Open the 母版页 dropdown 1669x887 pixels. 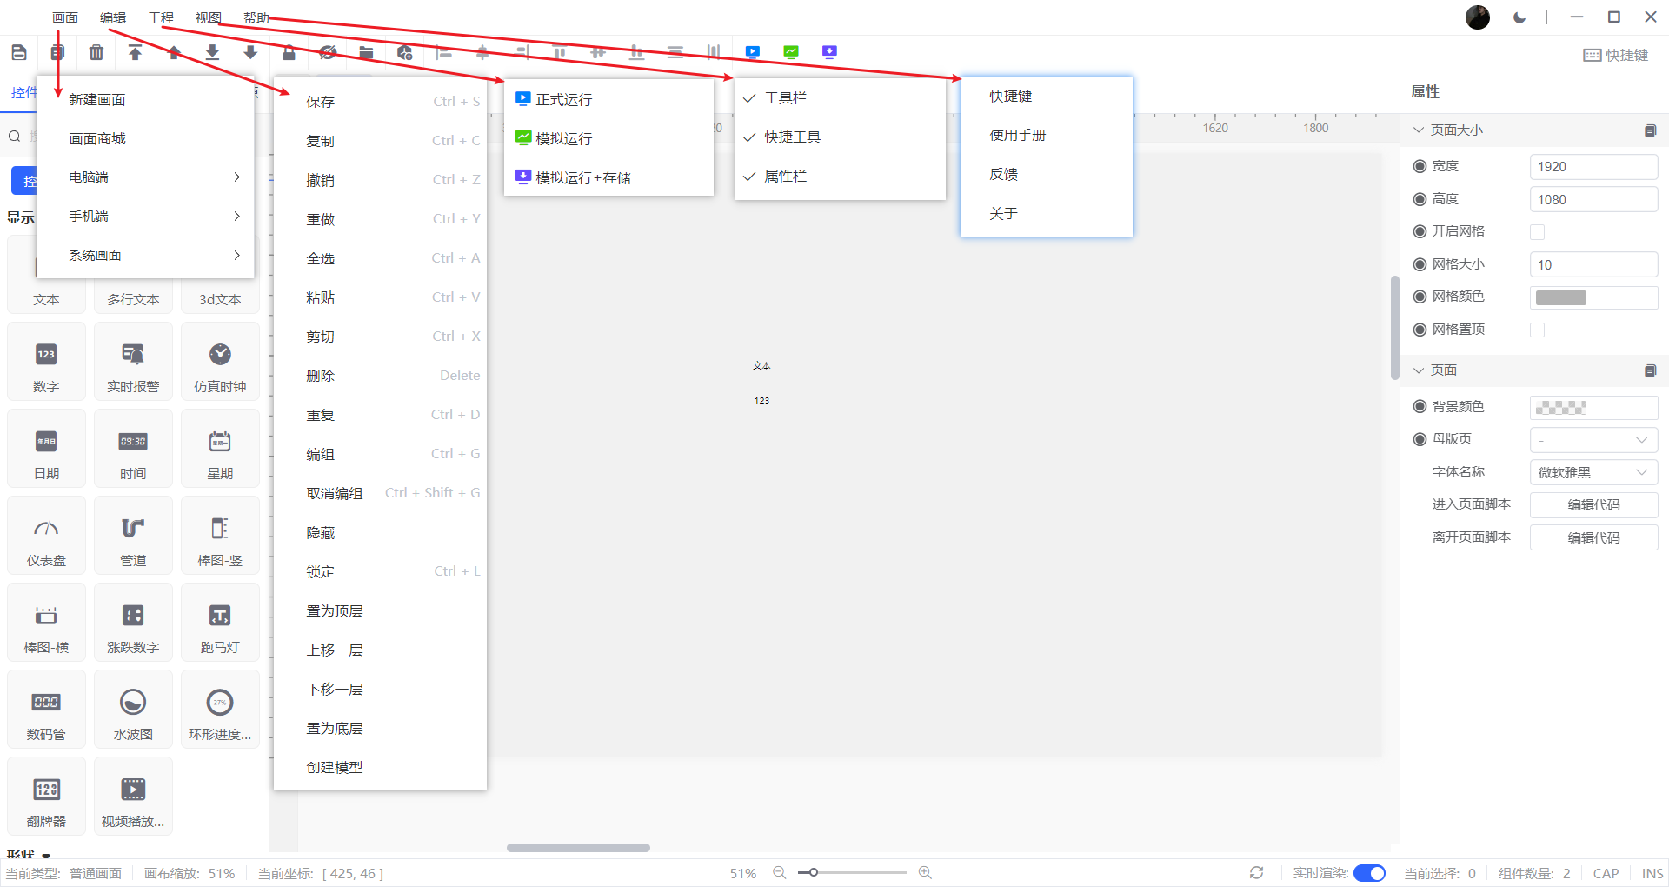point(1593,440)
